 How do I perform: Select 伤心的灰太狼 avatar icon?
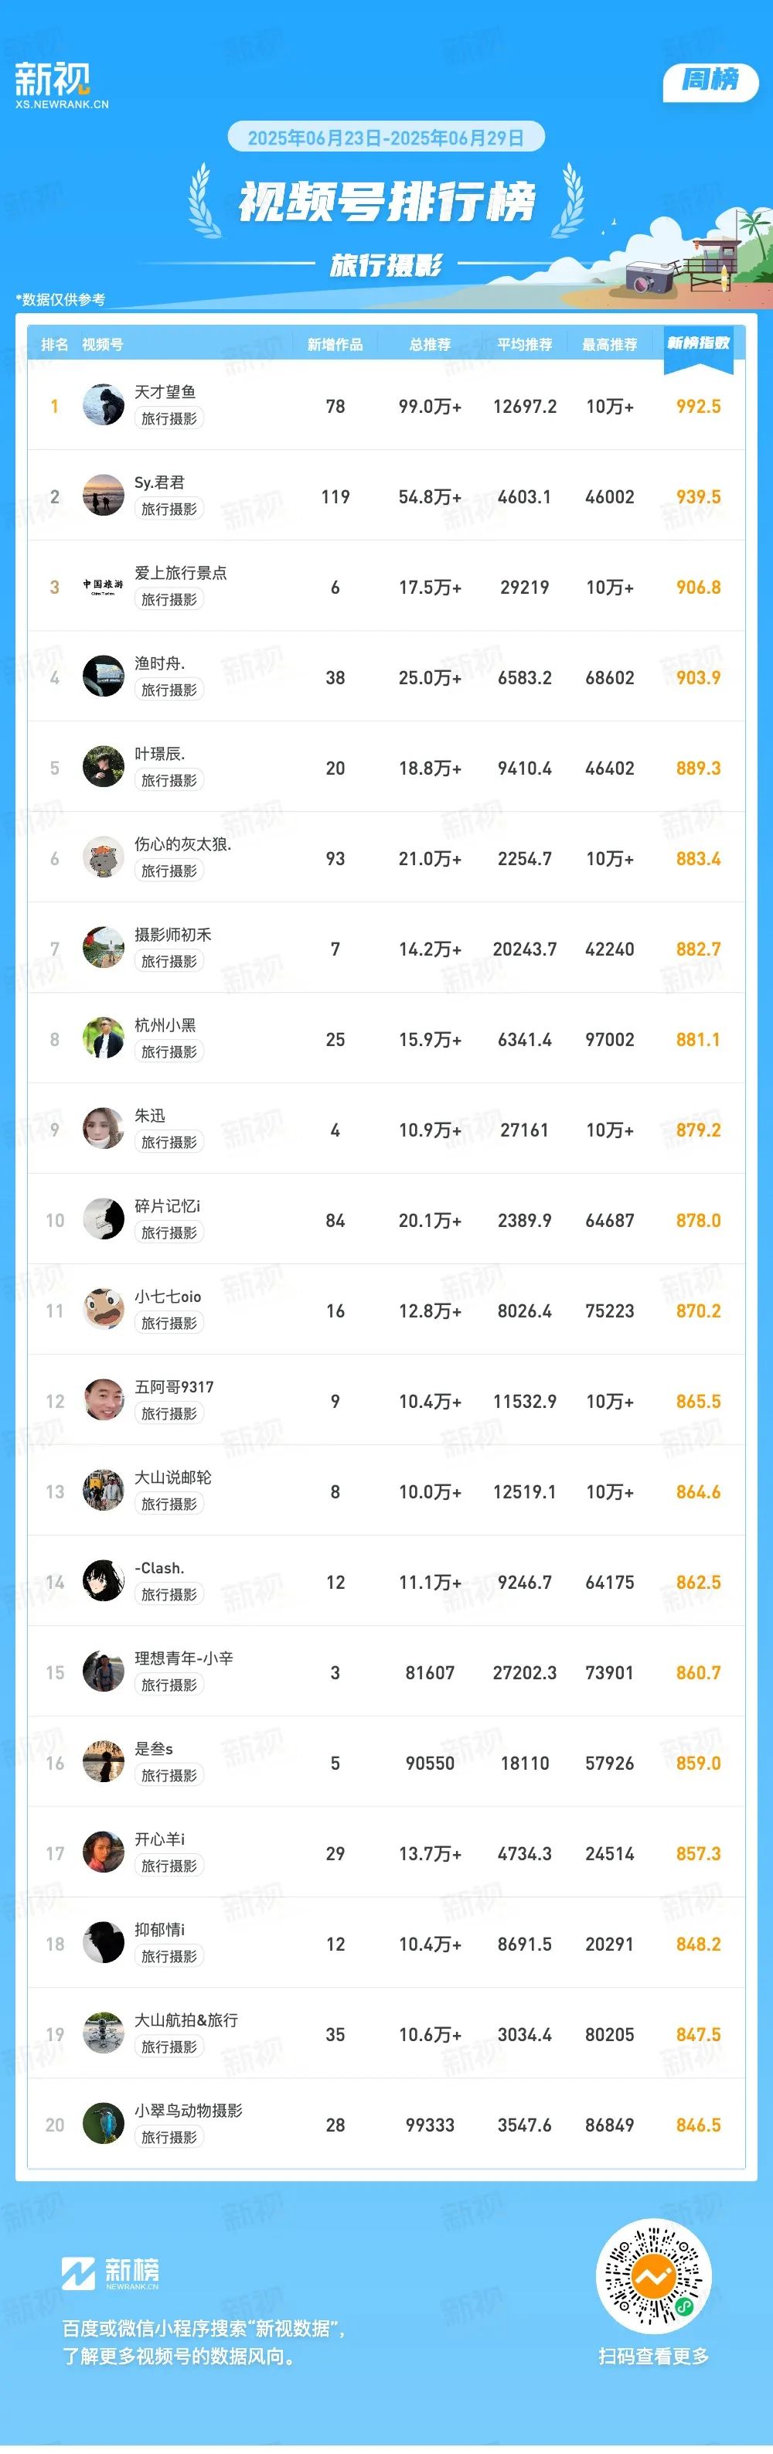click(x=103, y=857)
